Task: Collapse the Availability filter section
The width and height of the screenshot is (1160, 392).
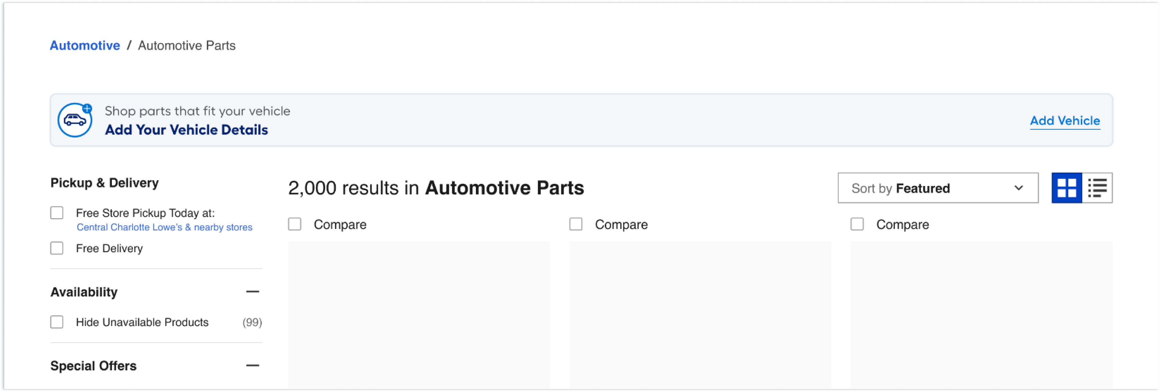Action: coord(253,292)
